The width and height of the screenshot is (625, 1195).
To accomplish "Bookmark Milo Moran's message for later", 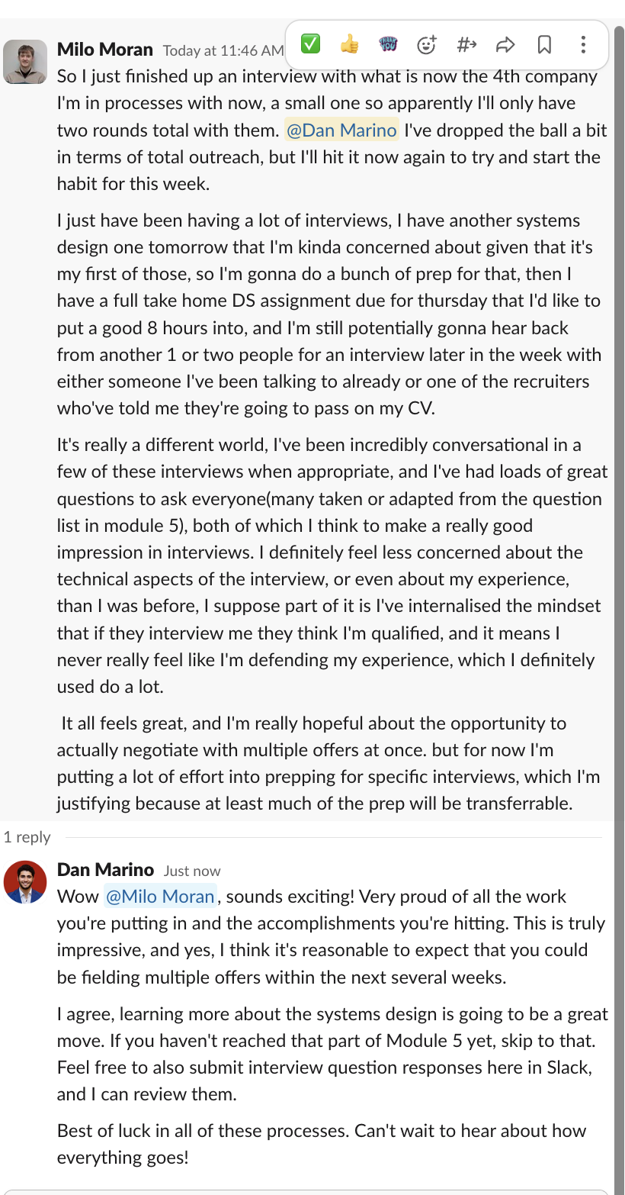I will 544,45.
